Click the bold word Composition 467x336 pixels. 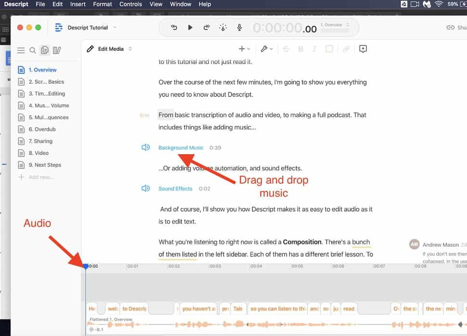pos(302,242)
